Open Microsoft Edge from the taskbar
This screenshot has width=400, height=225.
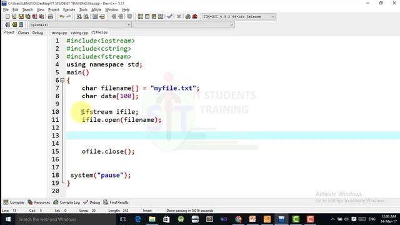(137, 219)
